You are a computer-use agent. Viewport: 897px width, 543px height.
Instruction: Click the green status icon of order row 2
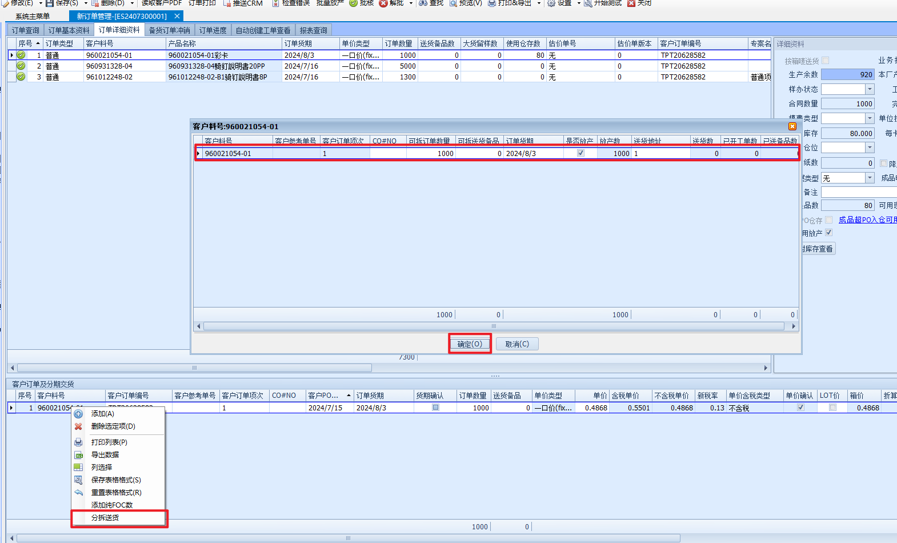click(x=21, y=66)
